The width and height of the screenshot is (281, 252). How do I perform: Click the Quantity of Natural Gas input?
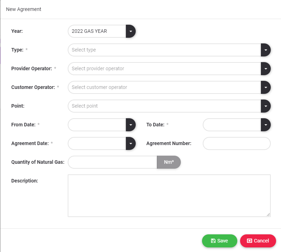click(112, 162)
